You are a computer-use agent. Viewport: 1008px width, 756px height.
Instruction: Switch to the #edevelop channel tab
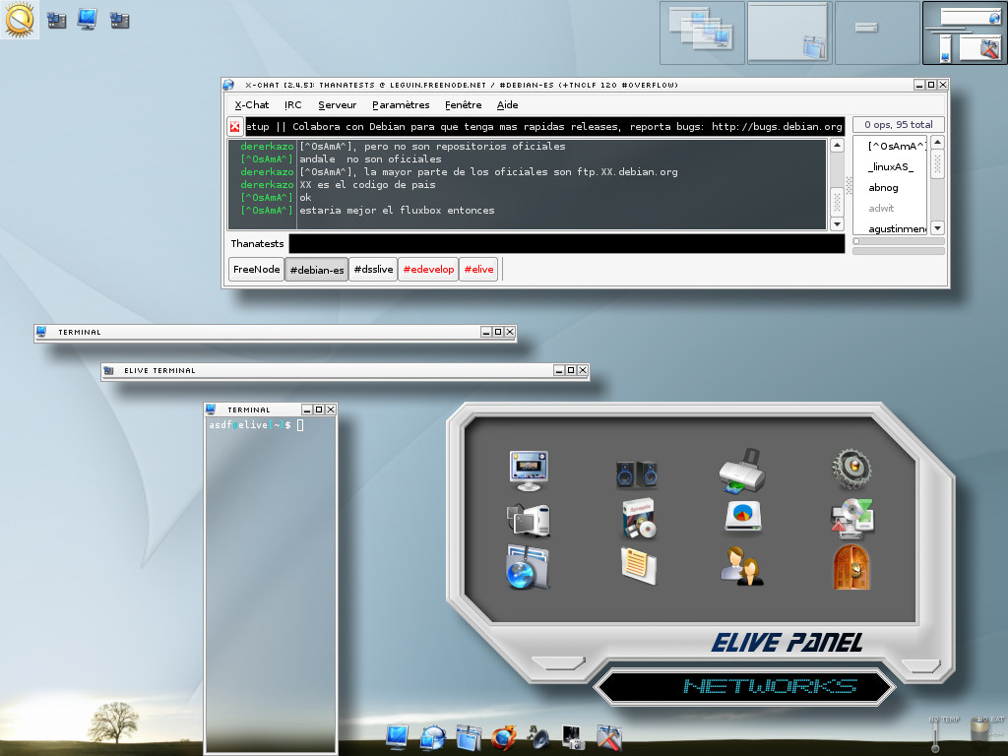coord(427,268)
